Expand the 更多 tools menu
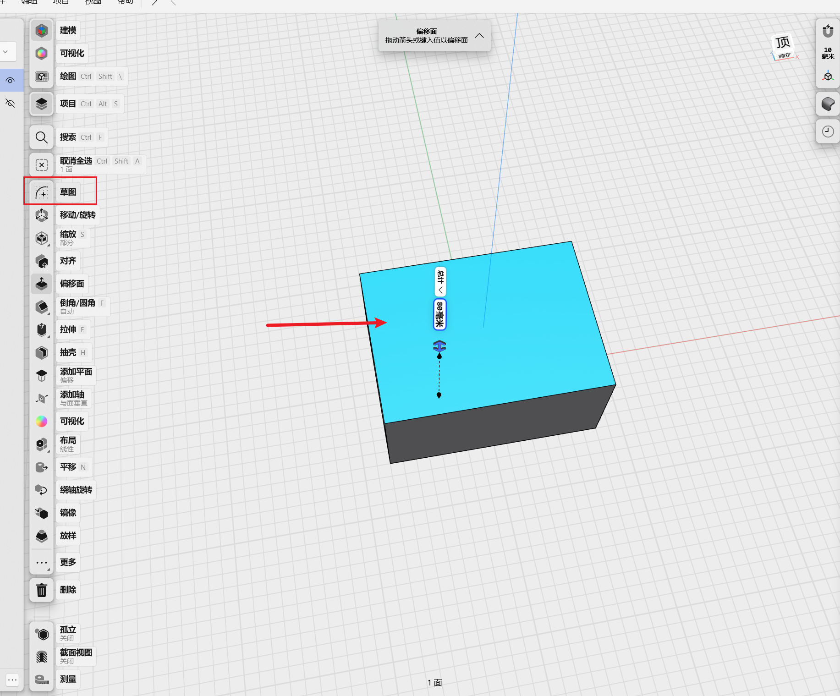Screen dimensions: 840x696 coord(42,563)
